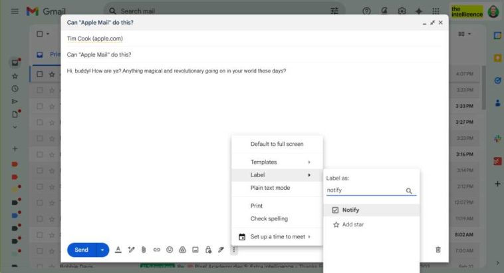This screenshot has width=504, height=273.
Task: Click the three-dot more options icon
Action: 234,250
